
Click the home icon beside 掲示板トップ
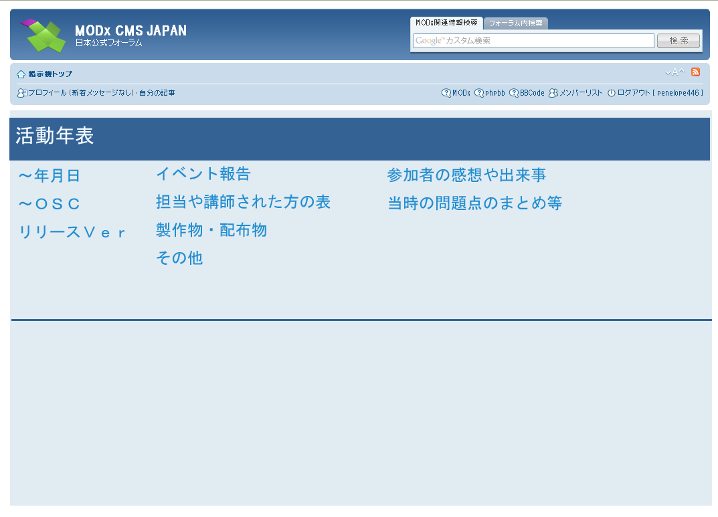tap(21, 74)
